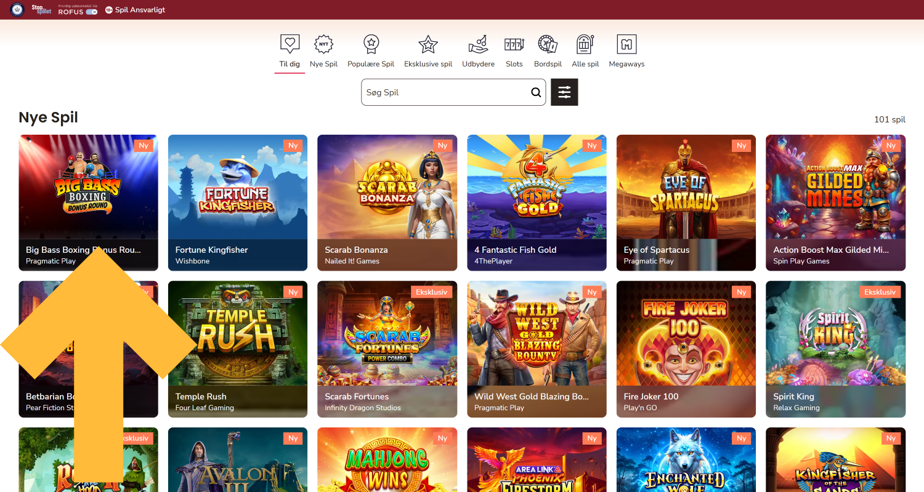
Task: Launch the Scarab Bonanza game
Action: pyautogui.click(x=387, y=203)
